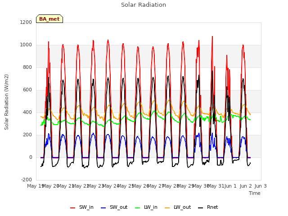Click the 600 y-axis tick label
The height and width of the screenshot is (216, 288).
coord(27,90)
